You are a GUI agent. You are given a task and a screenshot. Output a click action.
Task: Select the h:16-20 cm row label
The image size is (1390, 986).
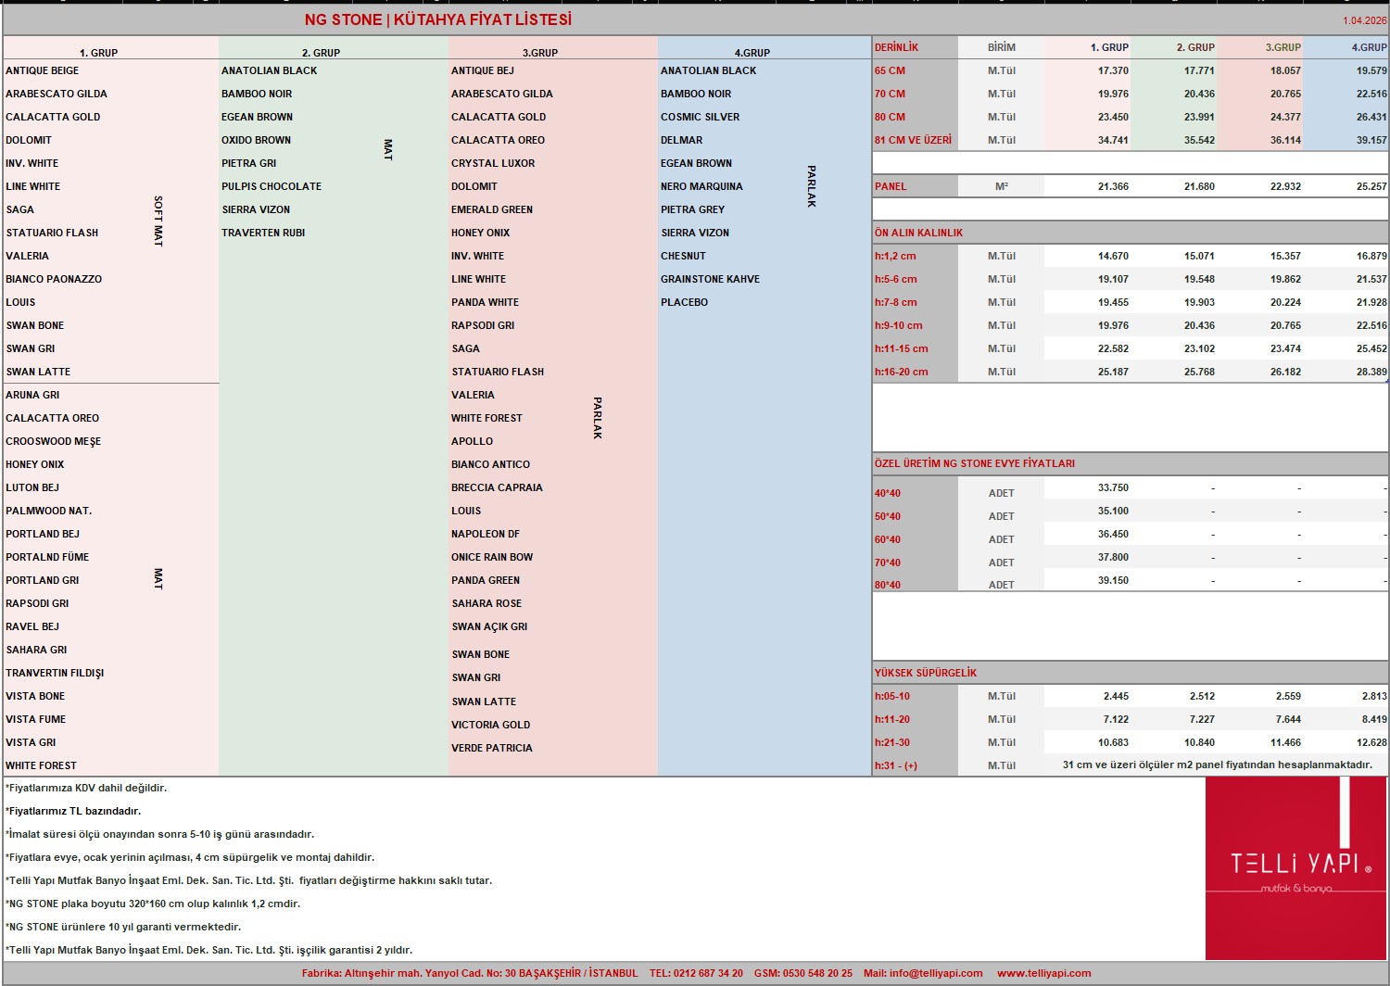tap(902, 372)
